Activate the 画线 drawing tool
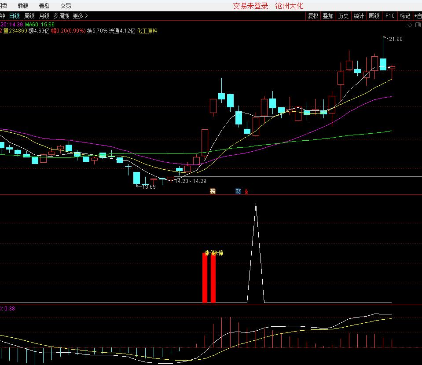This screenshot has width=422, height=365. 374,16
